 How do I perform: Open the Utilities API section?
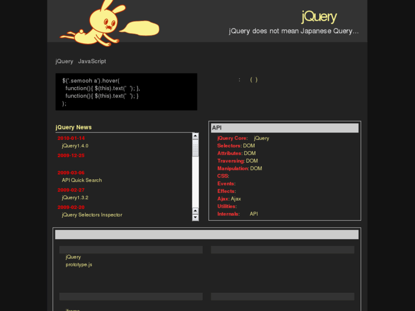point(226,206)
